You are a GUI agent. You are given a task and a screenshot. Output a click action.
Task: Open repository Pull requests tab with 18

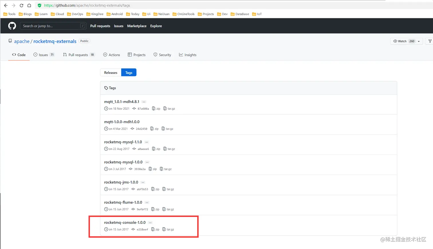click(79, 55)
